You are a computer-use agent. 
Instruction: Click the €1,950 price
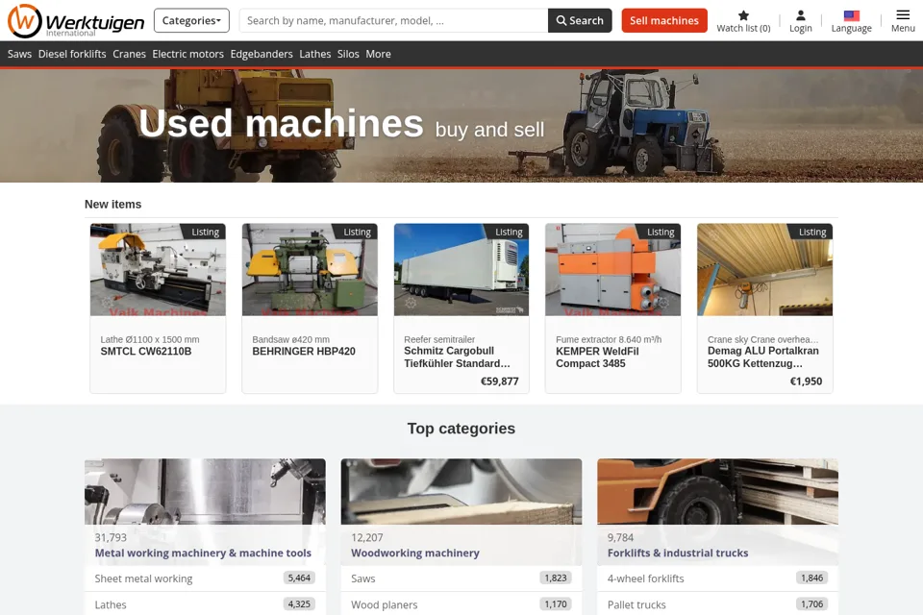(806, 381)
